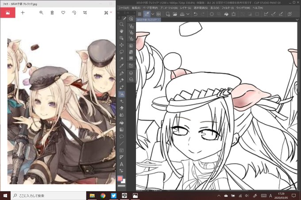Open the フィルター(I) menu

(x=228, y=8)
